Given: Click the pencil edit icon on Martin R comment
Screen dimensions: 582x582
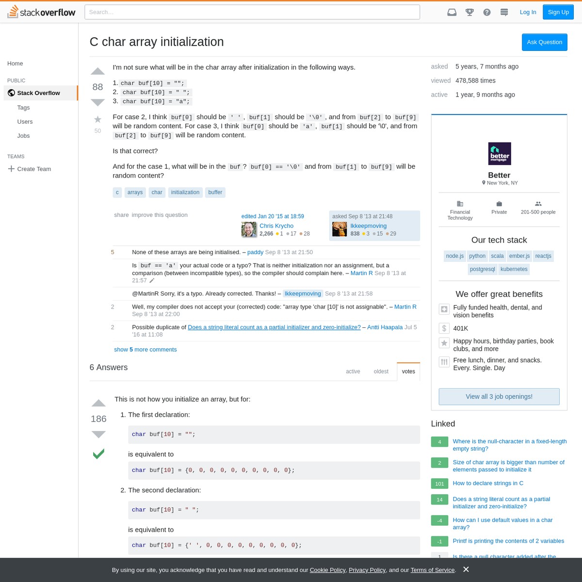Looking at the screenshot, I should tap(152, 280).
